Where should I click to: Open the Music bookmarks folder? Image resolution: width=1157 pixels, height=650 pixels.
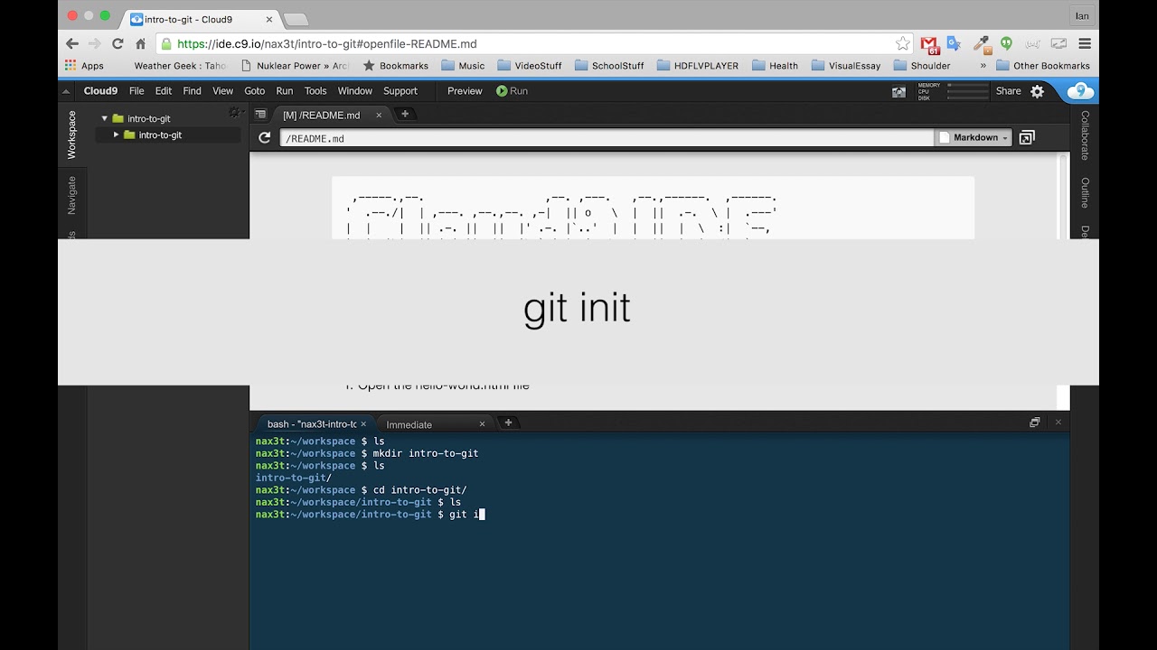click(x=464, y=66)
